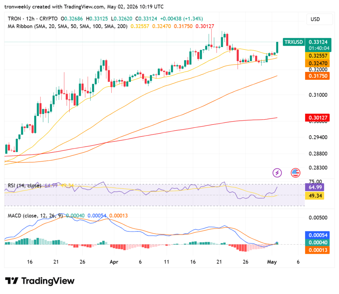Click the RSI value tag 64.99

tap(315, 187)
